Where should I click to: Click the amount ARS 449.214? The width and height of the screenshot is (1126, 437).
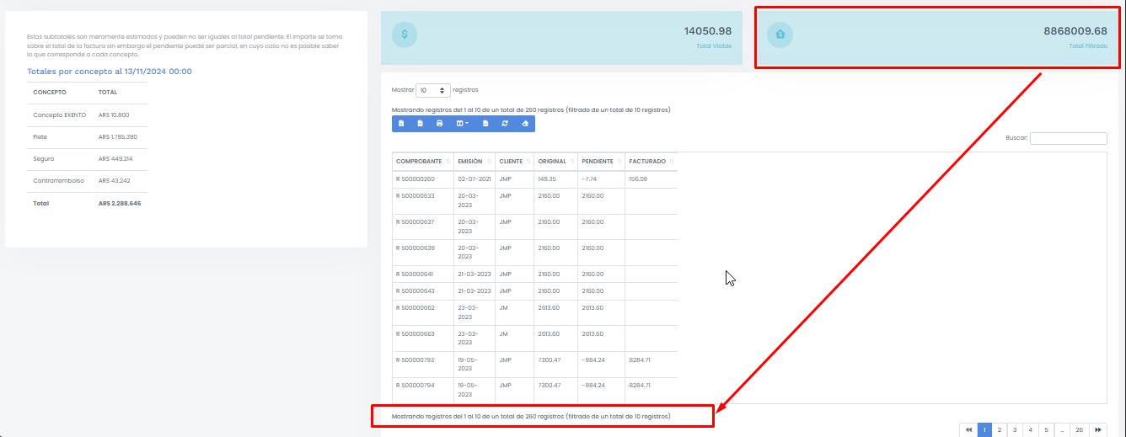click(115, 158)
